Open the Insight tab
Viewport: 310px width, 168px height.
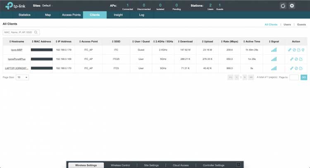pos(118,15)
